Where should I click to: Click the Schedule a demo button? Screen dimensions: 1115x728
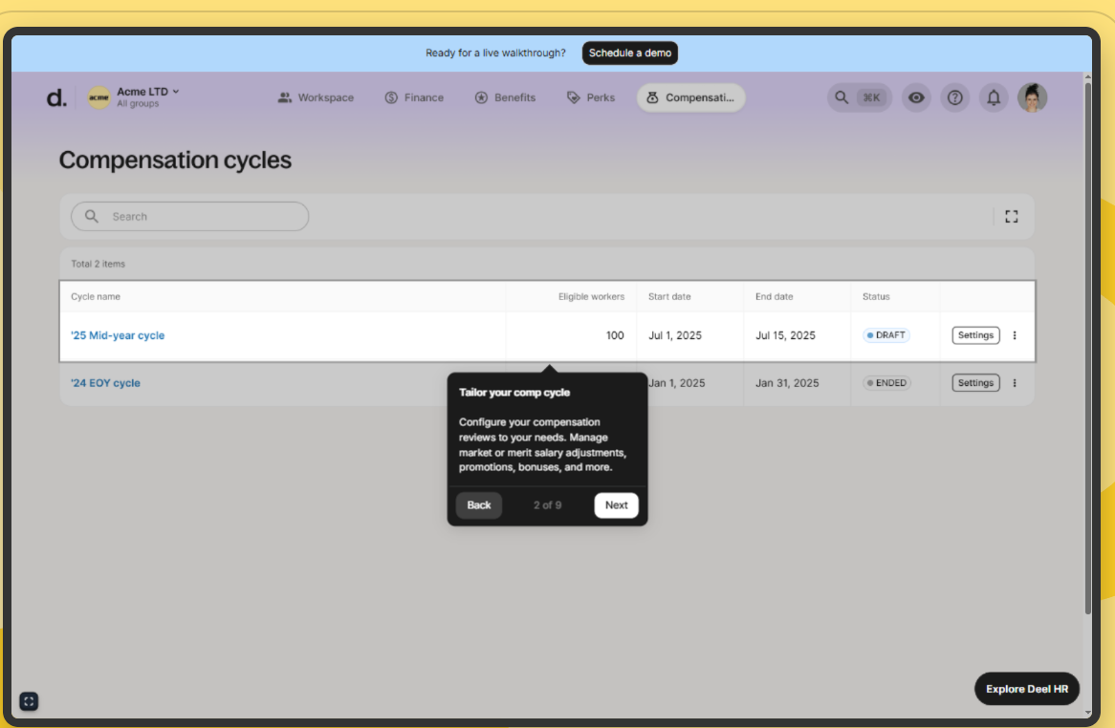click(629, 53)
